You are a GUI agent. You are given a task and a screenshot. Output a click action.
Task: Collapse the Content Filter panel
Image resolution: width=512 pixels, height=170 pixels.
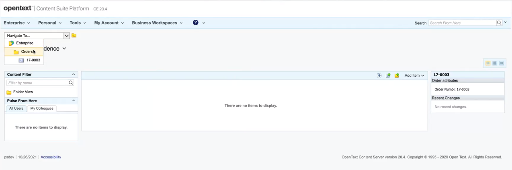(x=74, y=74)
